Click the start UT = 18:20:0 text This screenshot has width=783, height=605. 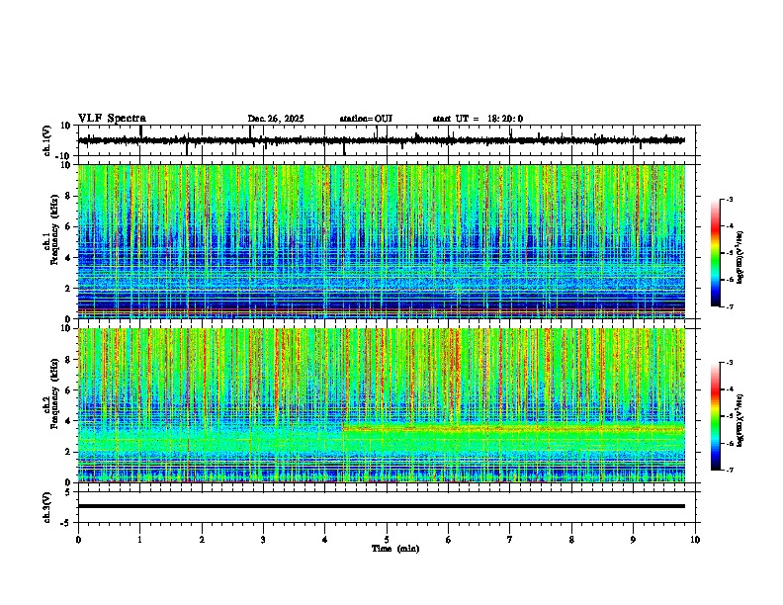(x=478, y=119)
